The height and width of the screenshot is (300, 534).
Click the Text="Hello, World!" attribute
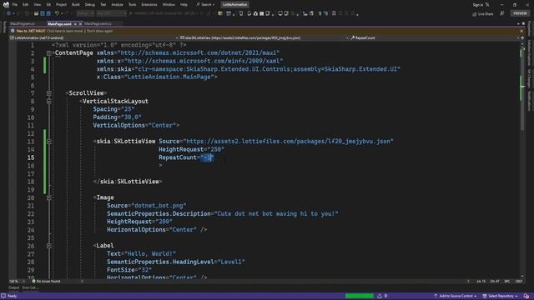(141, 253)
